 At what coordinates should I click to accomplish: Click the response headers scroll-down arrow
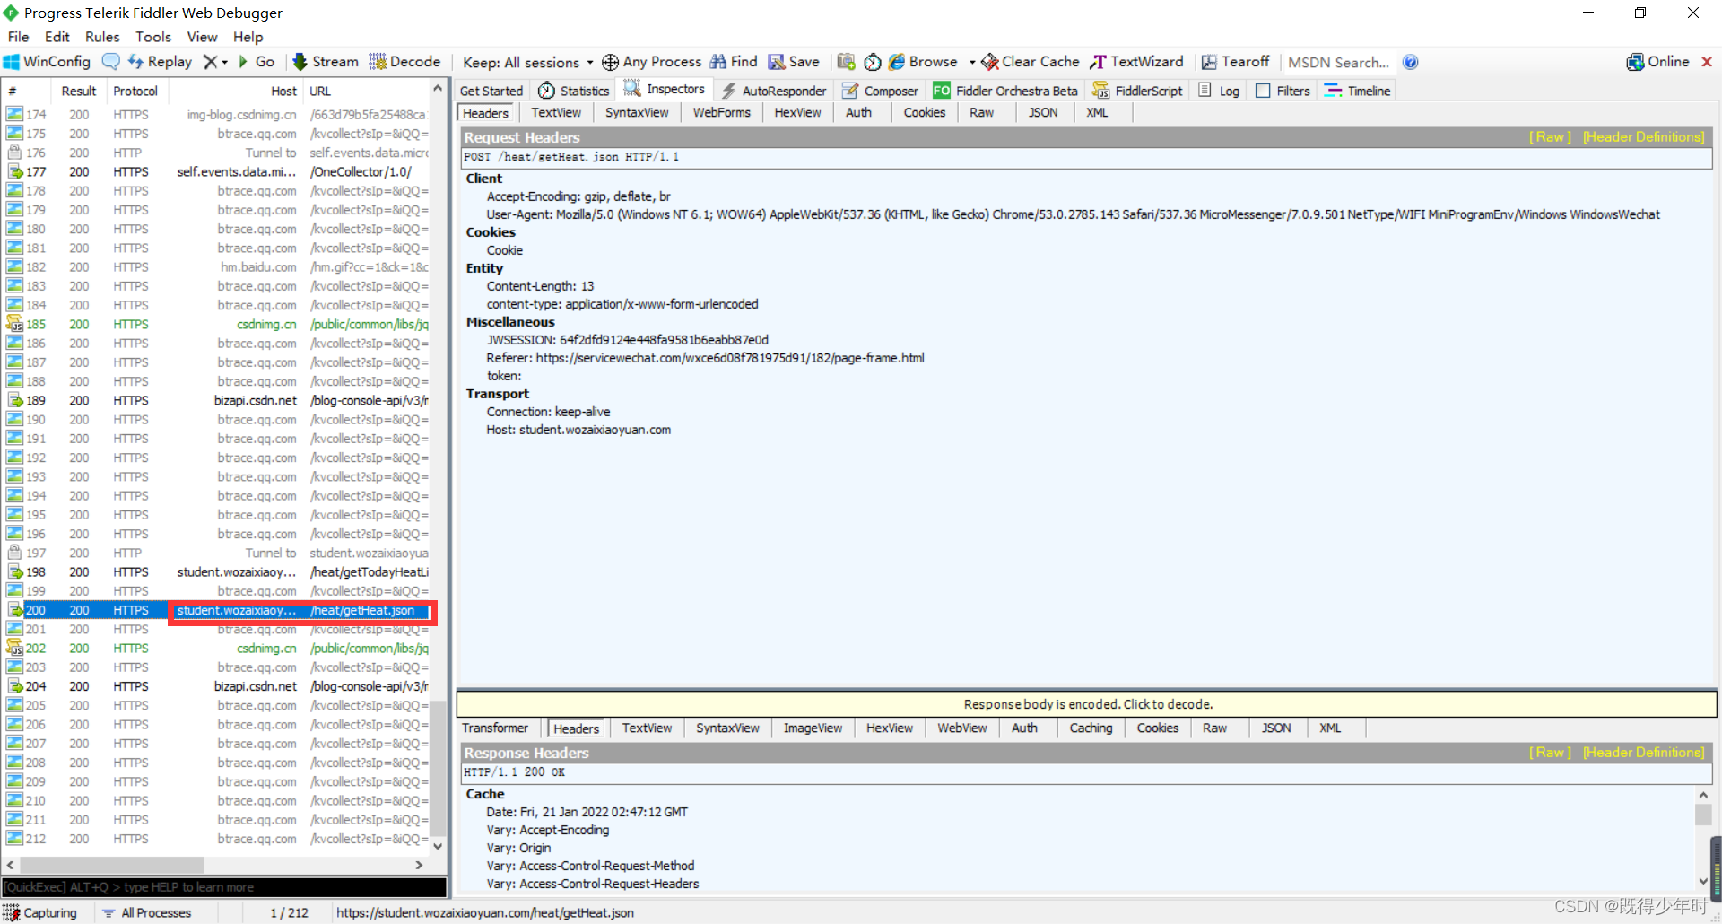pos(1703,881)
